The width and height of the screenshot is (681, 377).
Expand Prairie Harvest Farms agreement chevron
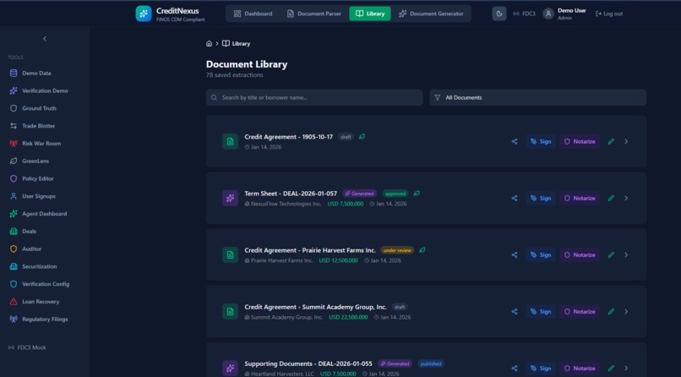[x=626, y=255]
